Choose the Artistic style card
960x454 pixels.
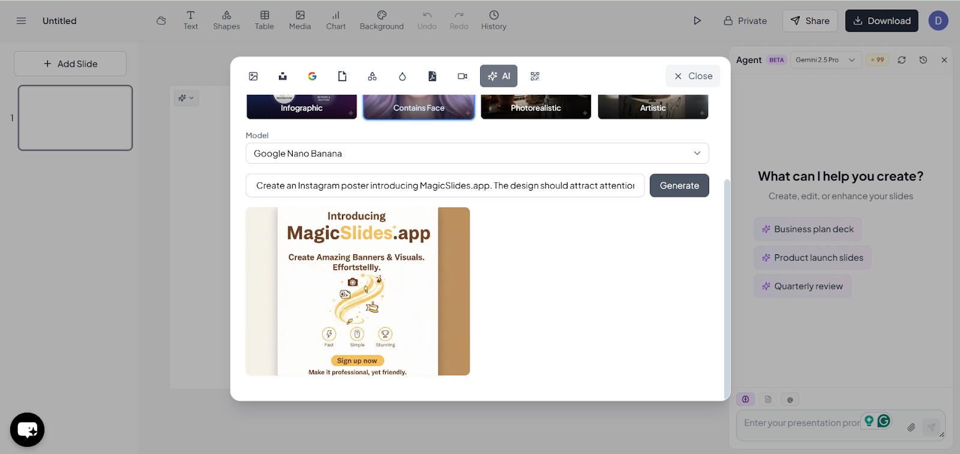coord(653,107)
